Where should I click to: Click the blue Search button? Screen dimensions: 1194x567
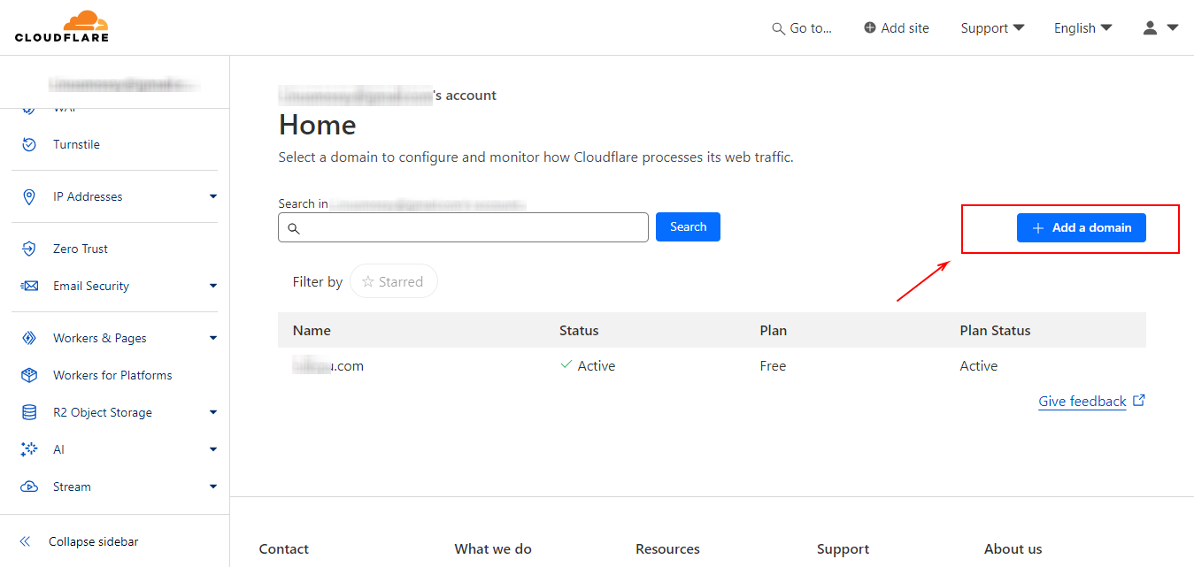click(688, 226)
